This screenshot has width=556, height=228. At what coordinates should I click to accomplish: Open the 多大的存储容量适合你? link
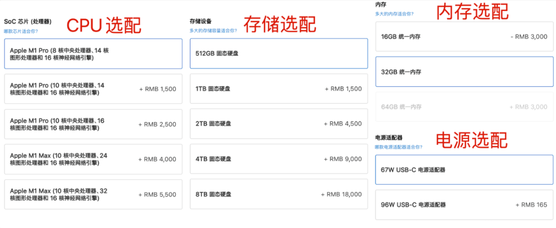tap(214, 31)
